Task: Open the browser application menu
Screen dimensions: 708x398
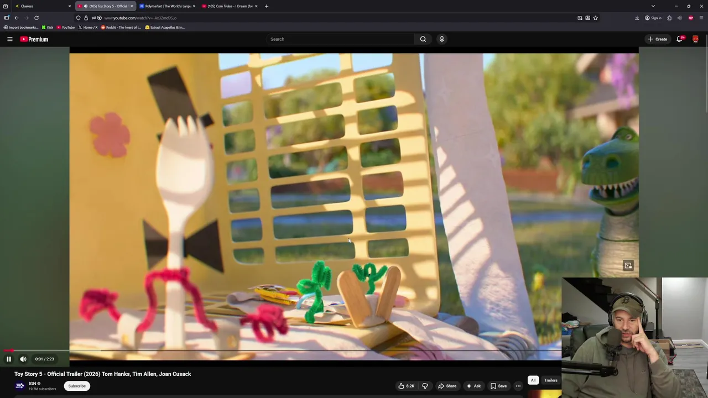Action: pyautogui.click(x=701, y=18)
